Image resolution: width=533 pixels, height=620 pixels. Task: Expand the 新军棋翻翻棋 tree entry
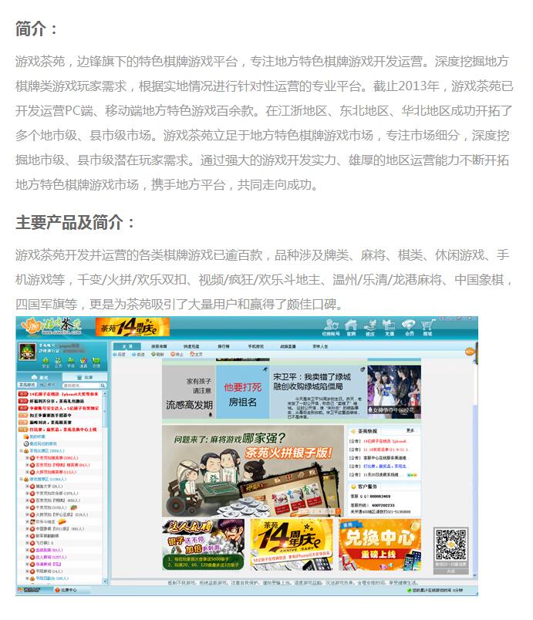point(27,536)
